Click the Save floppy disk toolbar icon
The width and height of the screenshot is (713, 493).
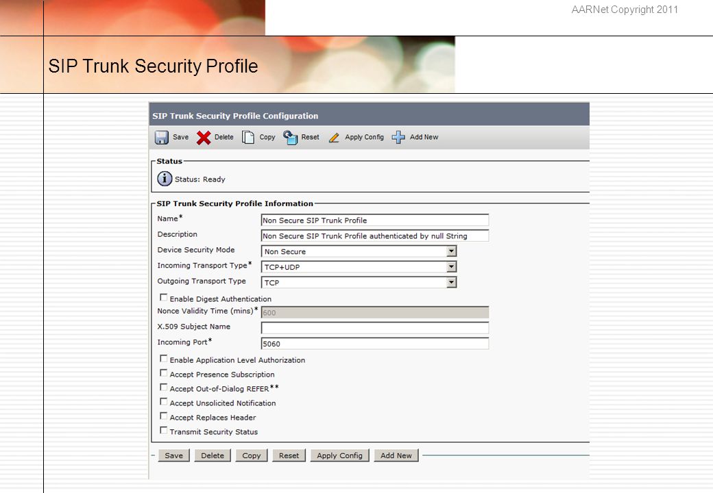(x=161, y=137)
